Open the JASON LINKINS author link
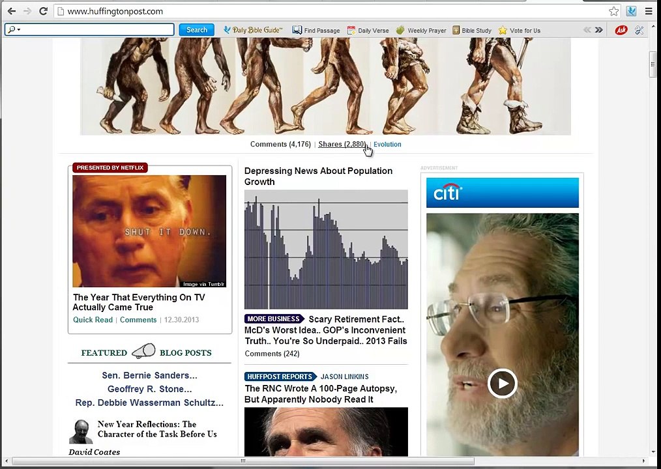Viewport: 661px width, 469px height. coord(344,377)
